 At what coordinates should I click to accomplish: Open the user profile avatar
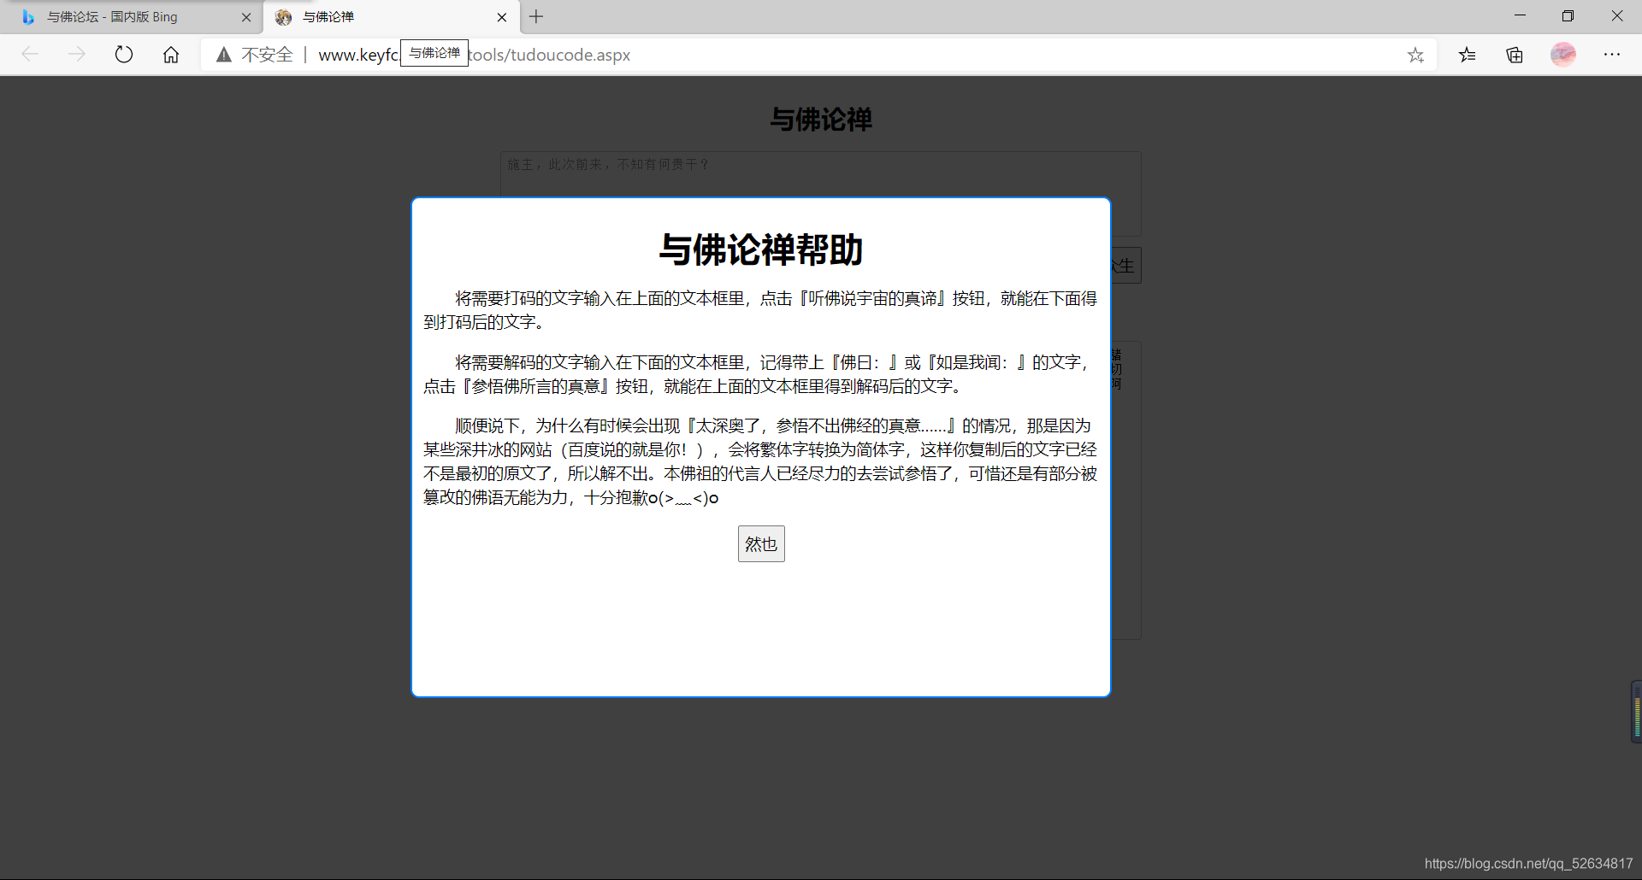[1563, 55]
